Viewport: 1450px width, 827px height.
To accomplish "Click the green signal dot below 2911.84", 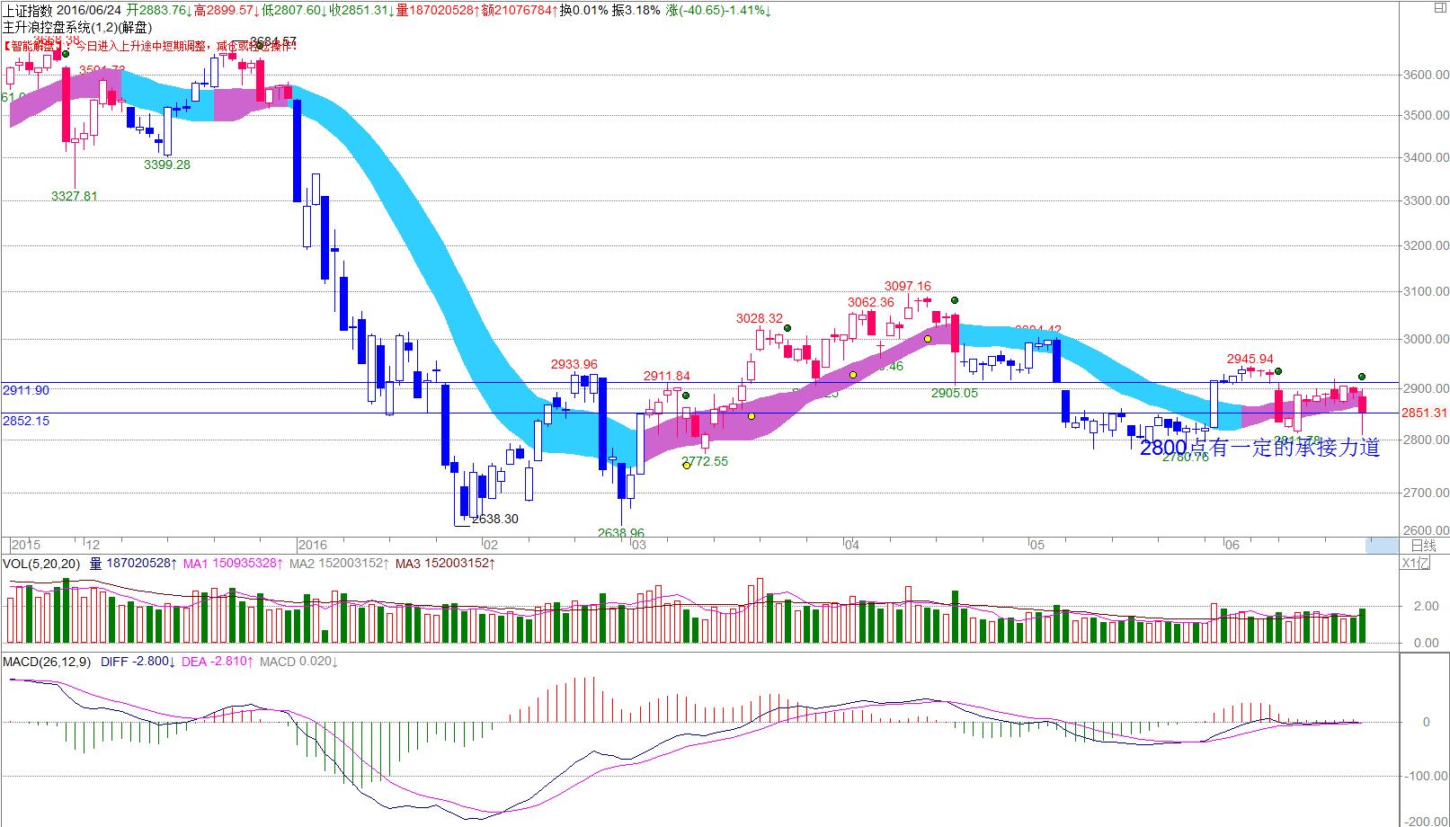I will tap(685, 396).
